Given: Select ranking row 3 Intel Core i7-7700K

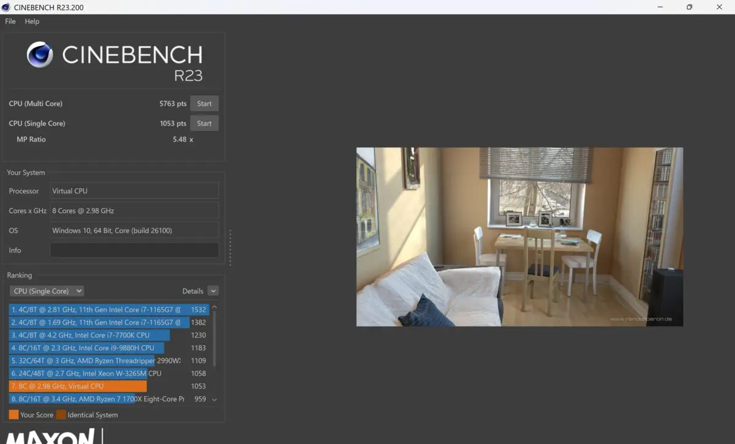Looking at the screenshot, I should coord(108,336).
